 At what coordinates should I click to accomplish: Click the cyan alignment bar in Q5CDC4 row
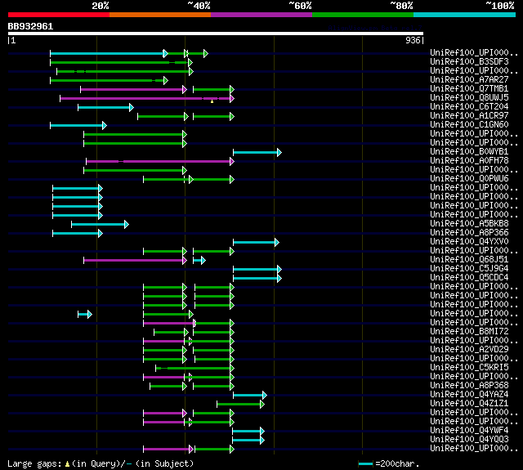(256, 278)
